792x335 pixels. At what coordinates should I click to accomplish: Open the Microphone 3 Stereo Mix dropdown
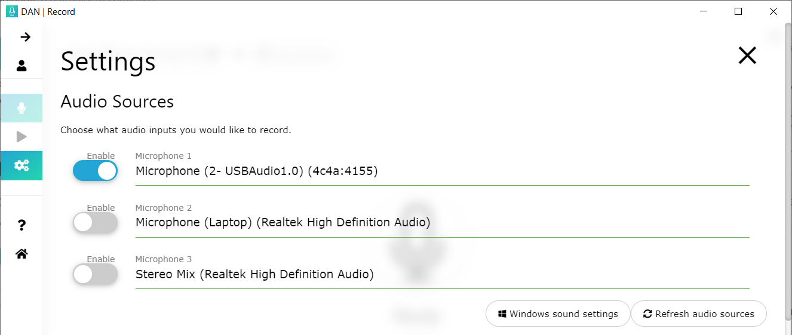(x=442, y=275)
